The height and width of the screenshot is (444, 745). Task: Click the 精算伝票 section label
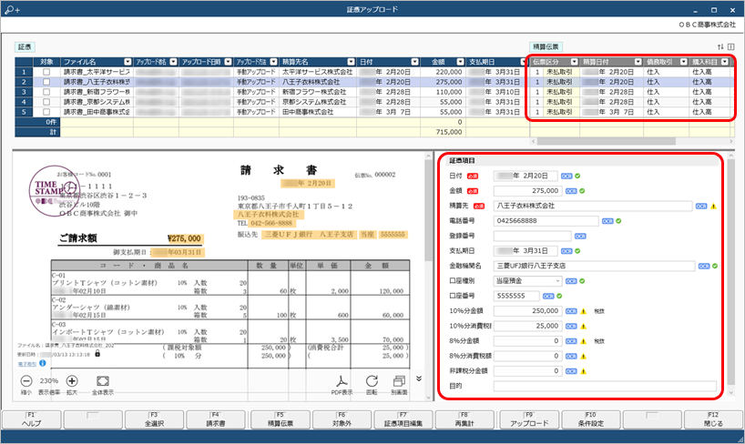pos(546,46)
